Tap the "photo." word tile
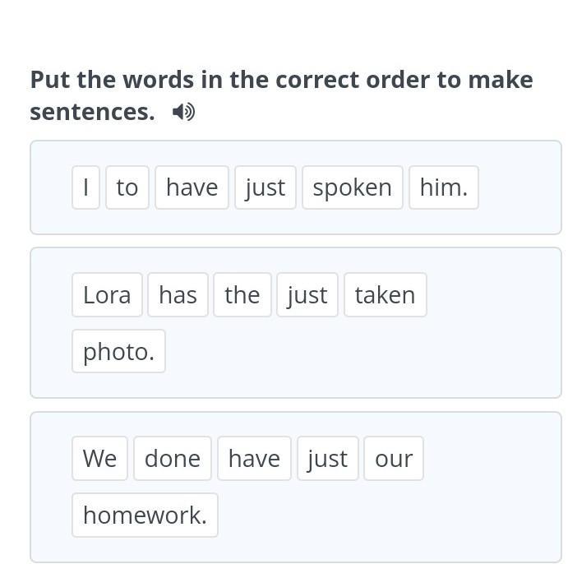The width and height of the screenshot is (568, 564). coord(118,351)
